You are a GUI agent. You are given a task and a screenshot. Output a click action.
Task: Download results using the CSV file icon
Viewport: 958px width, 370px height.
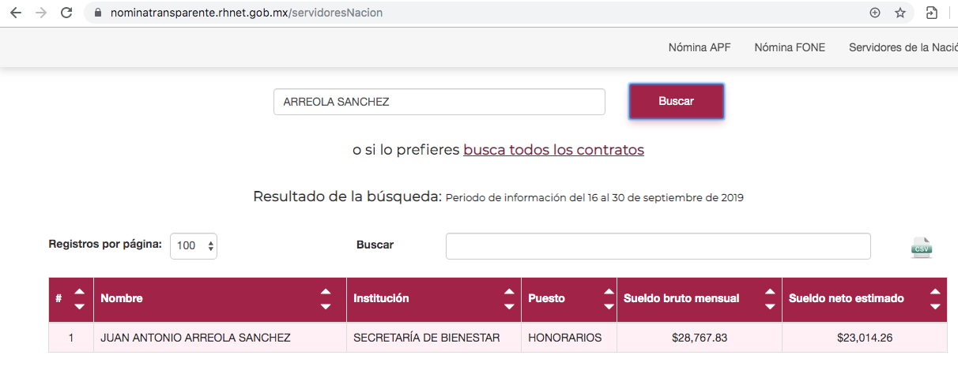tap(921, 247)
